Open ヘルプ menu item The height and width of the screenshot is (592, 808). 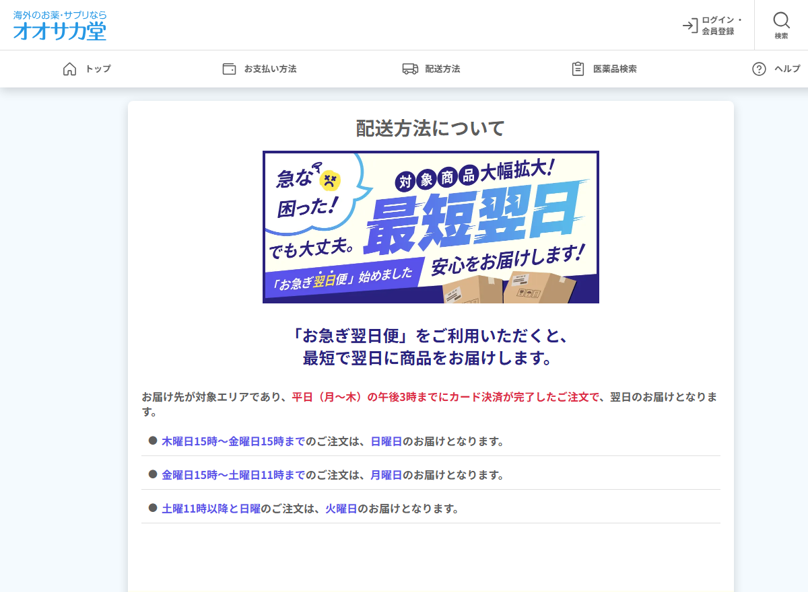click(787, 69)
